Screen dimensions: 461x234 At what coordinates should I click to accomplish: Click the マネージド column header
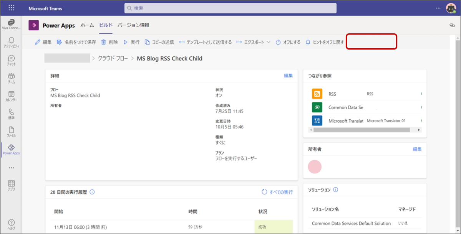[x=407, y=209]
